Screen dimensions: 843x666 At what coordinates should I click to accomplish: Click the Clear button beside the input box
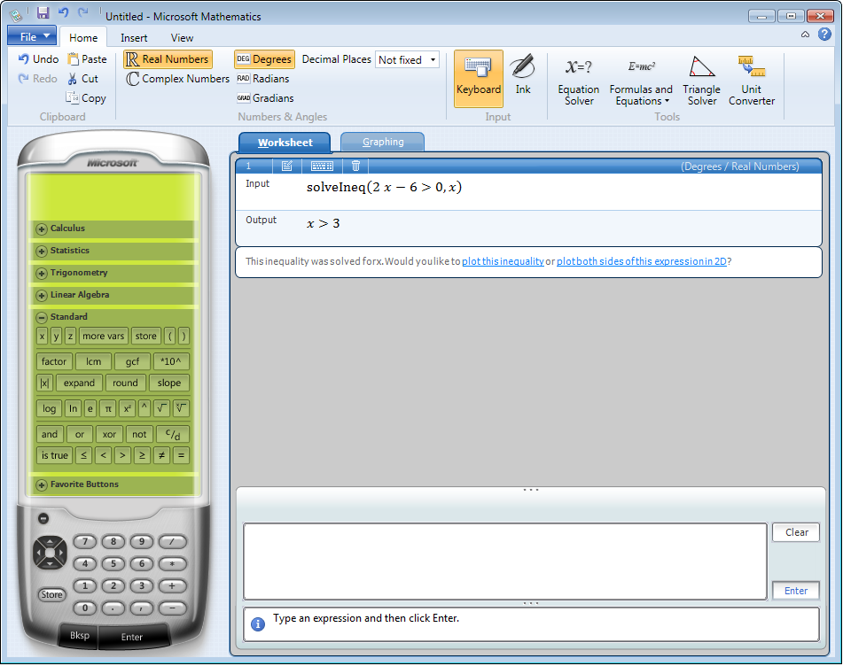click(x=796, y=532)
